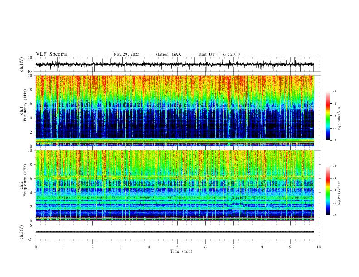The height and width of the screenshot is (277, 359).
Task: Click the "-7" label on ch.1 color bar
Action: pos(334,140)
